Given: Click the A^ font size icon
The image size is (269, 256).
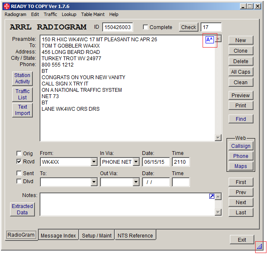Looking at the screenshot, I should click(209, 40).
